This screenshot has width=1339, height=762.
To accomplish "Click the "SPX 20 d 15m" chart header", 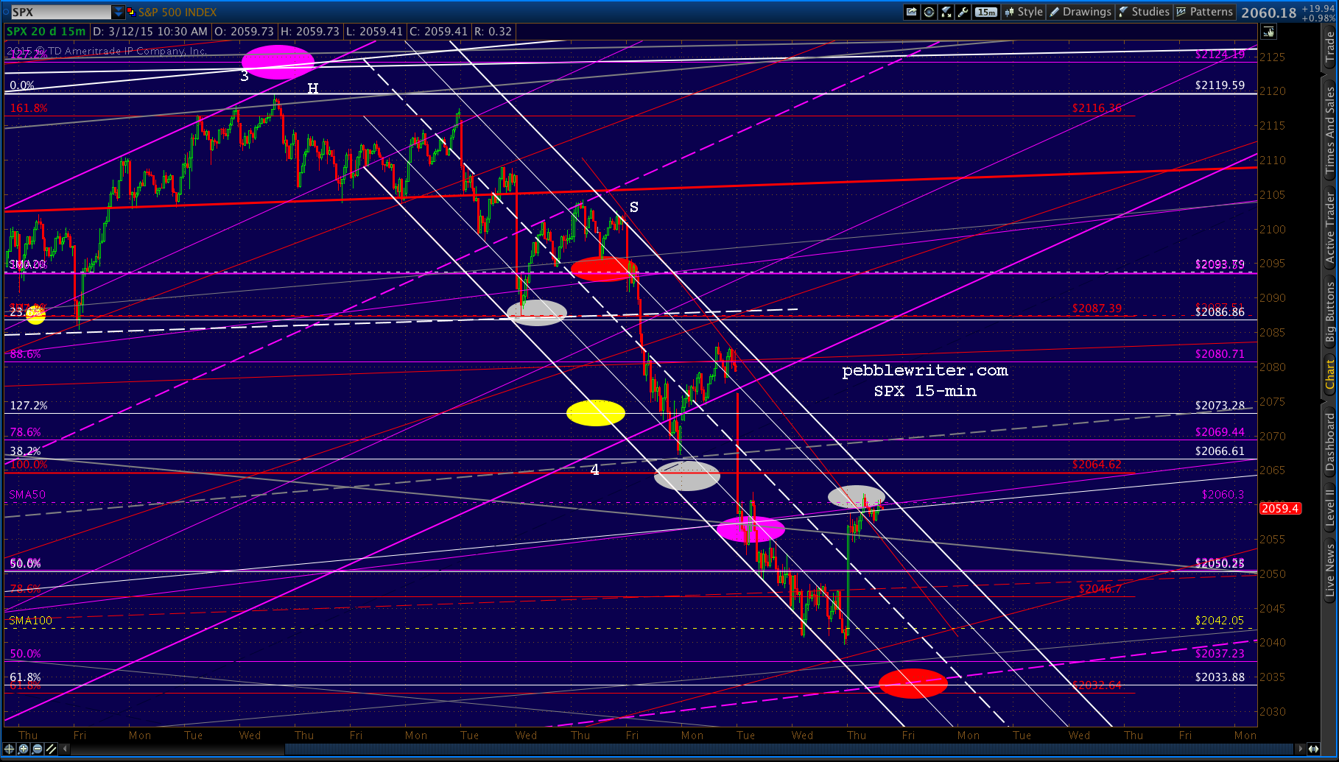I will (46, 32).
